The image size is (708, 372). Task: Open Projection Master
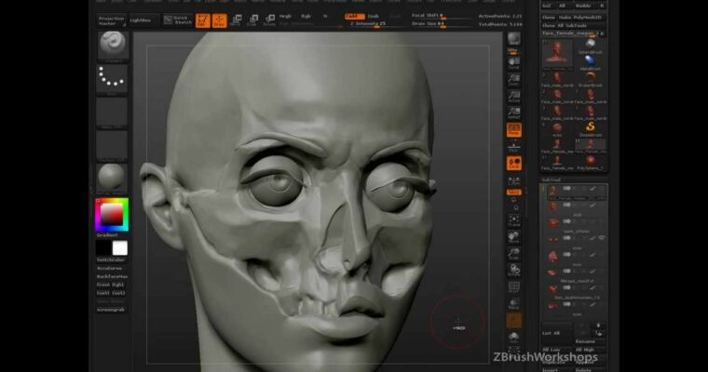coord(111,20)
